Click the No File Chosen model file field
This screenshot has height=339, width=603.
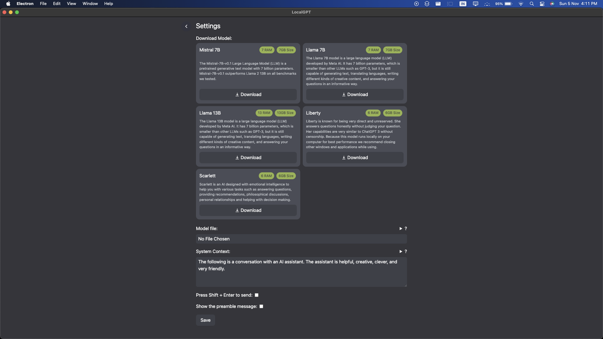click(301, 239)
